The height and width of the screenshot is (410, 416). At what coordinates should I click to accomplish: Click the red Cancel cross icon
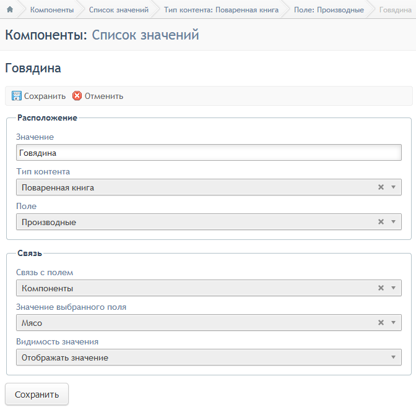(77, 96)
